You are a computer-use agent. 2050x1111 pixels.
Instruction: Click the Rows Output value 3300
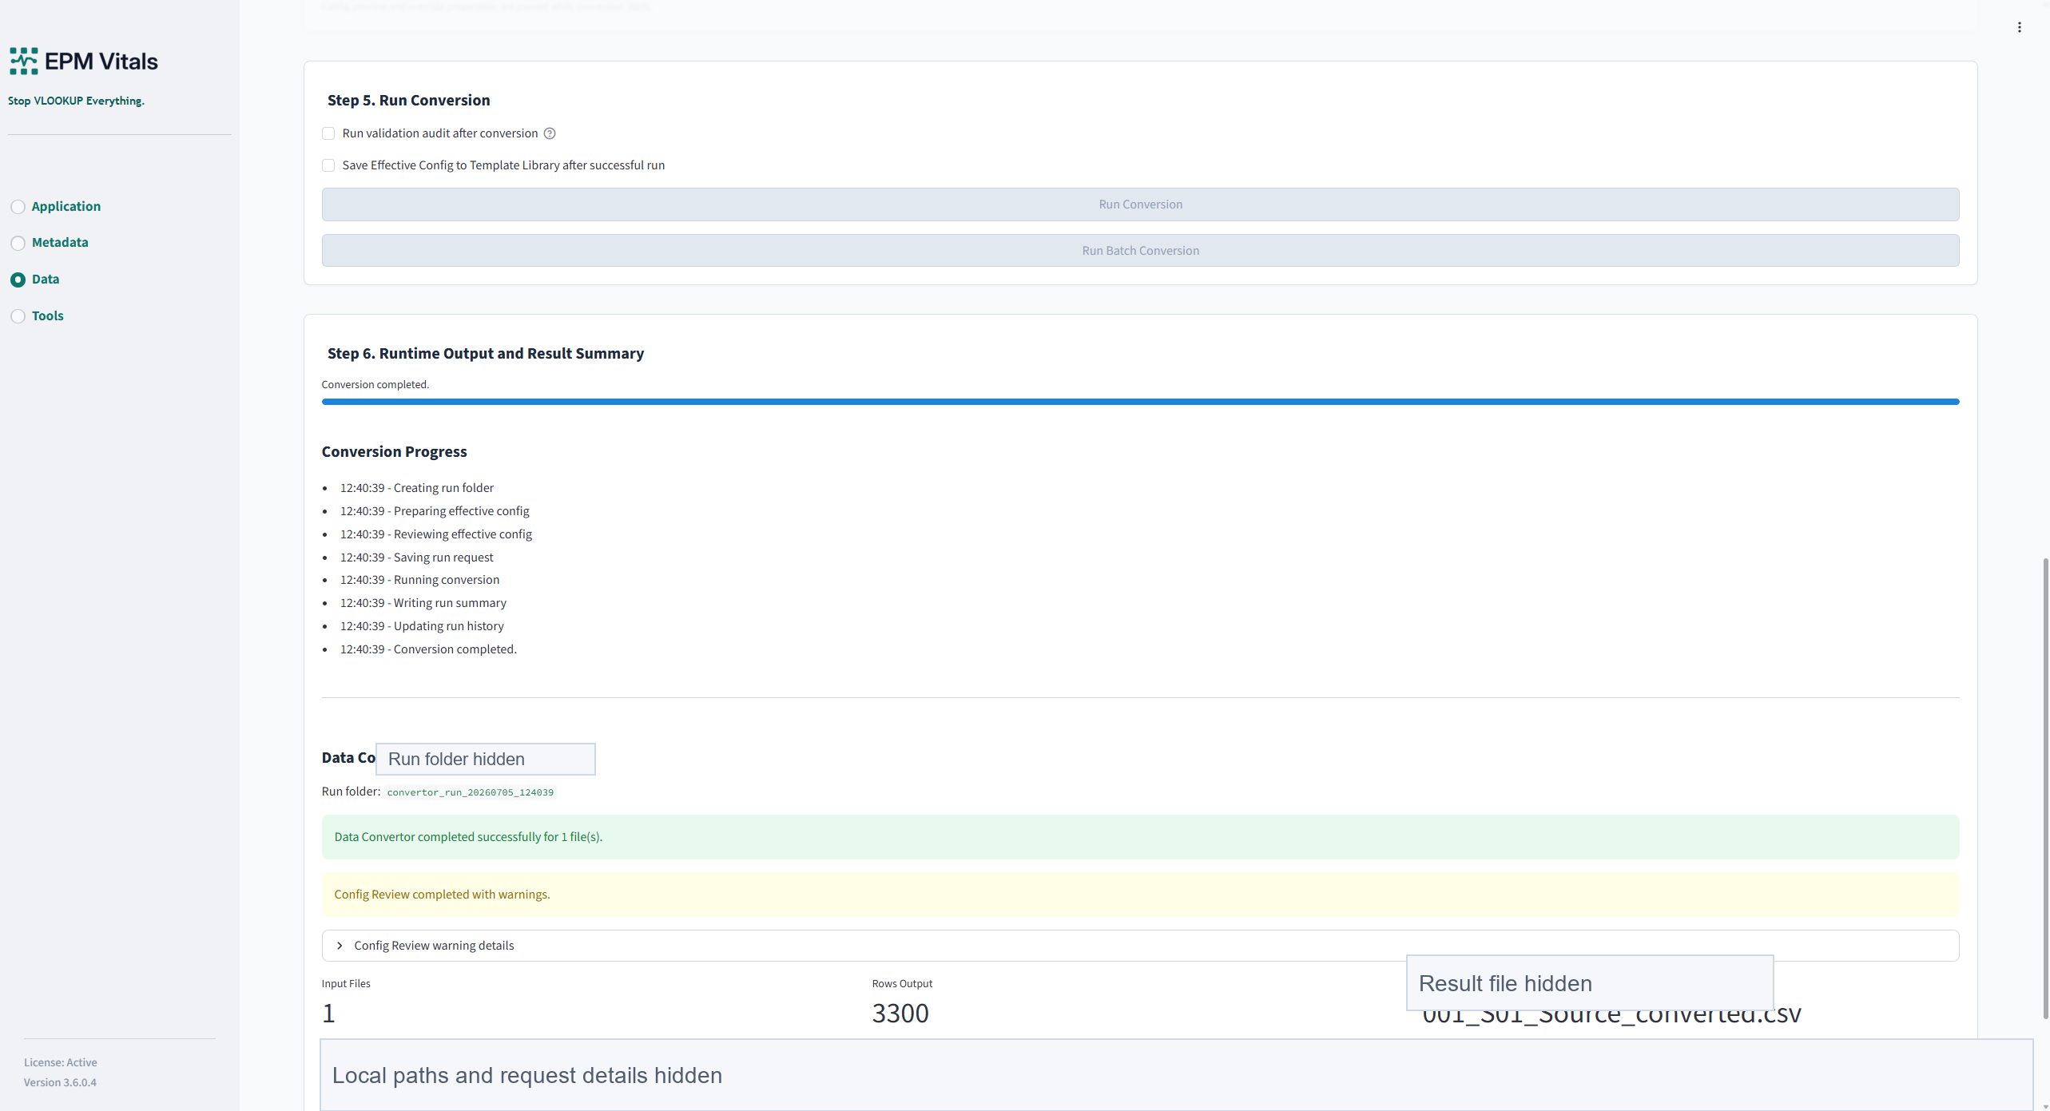click(900, 1014)
